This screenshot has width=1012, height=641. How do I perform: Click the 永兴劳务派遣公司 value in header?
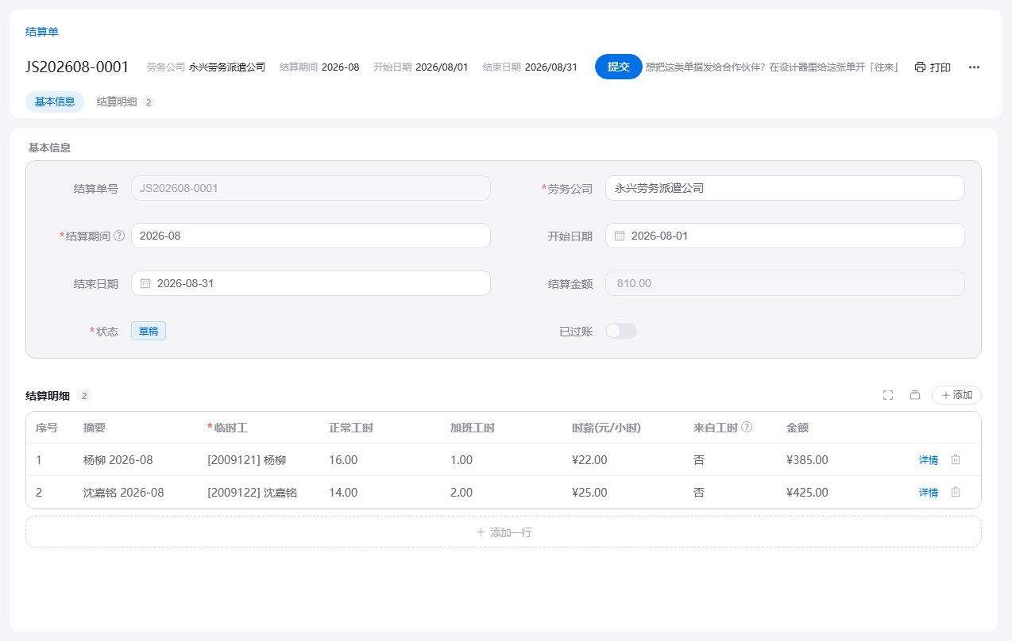227,67
